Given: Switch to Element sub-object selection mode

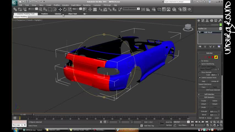Looking at the screenshot, I should 216,57.
